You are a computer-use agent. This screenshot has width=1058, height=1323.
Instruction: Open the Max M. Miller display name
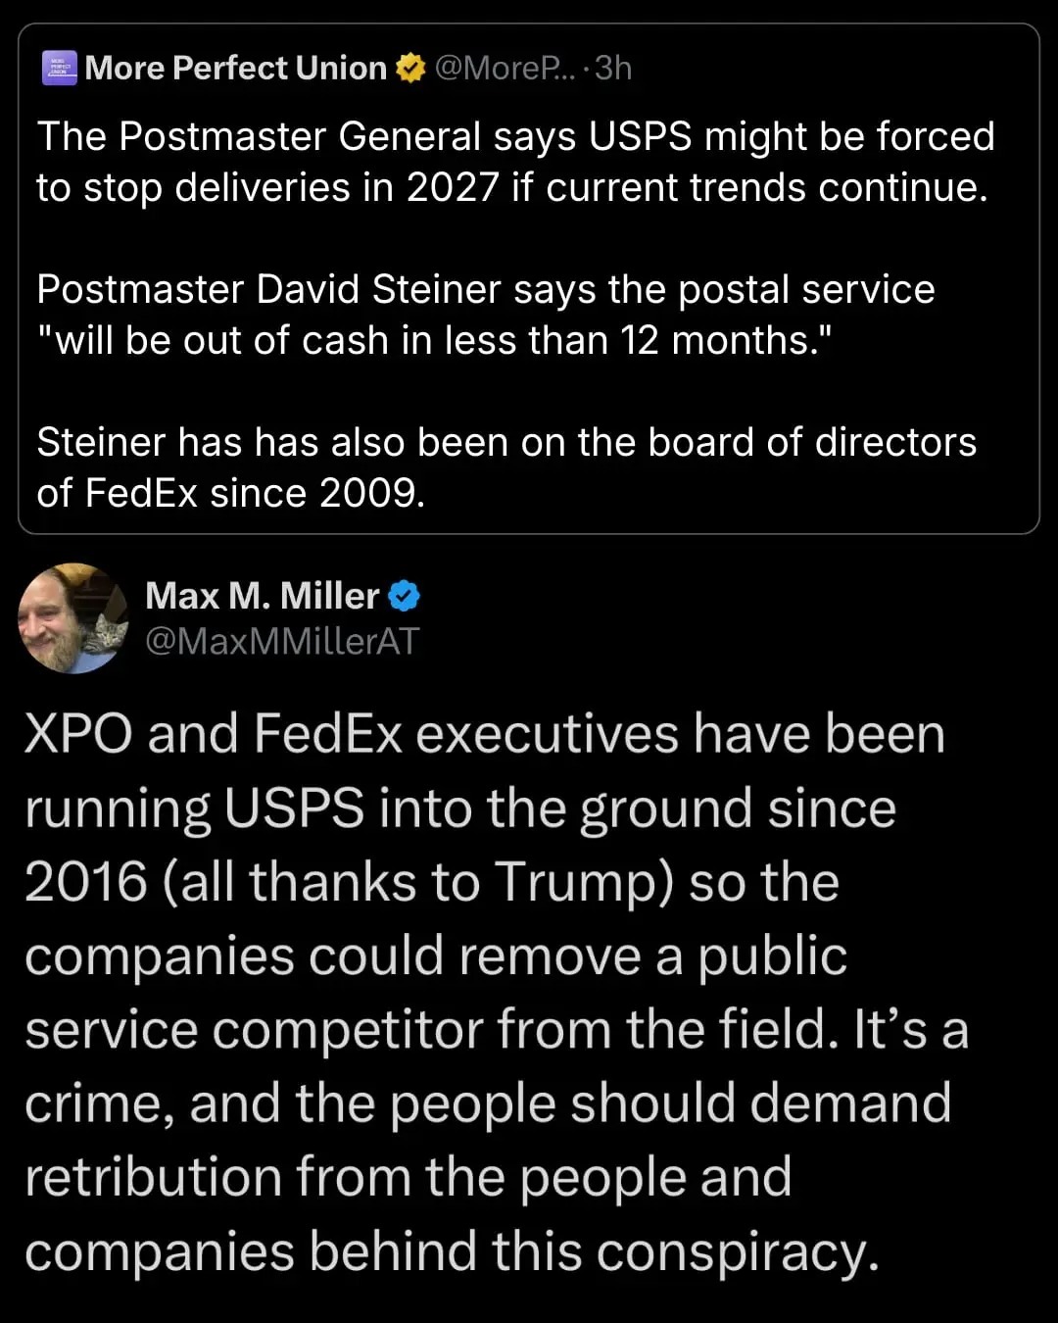(x=262, y=596)
